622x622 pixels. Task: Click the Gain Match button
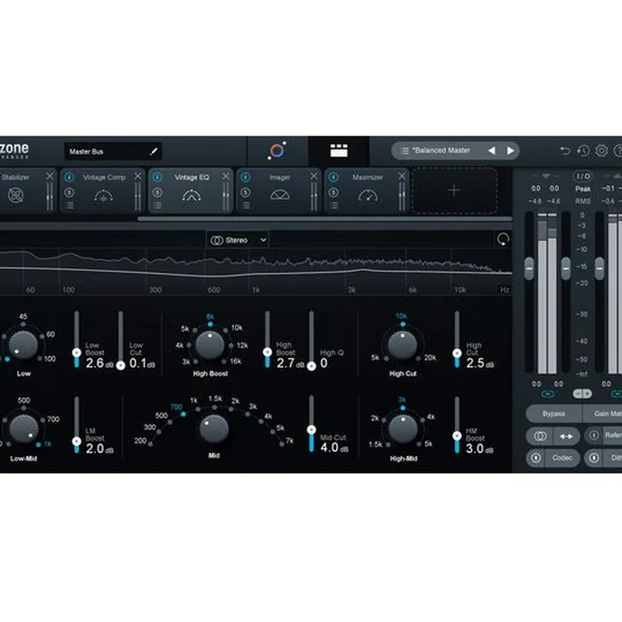point(603,414)
